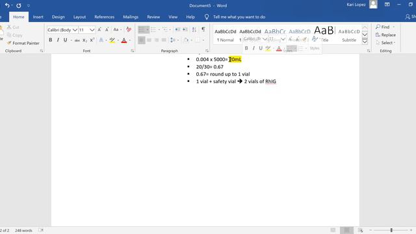Open the Kari Lopez account avatar
This screenshot has width=416, height=234.
(373, 5)
